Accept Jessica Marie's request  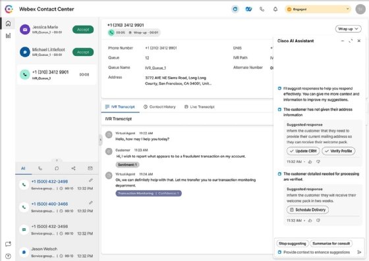click(x=83, y=30)
